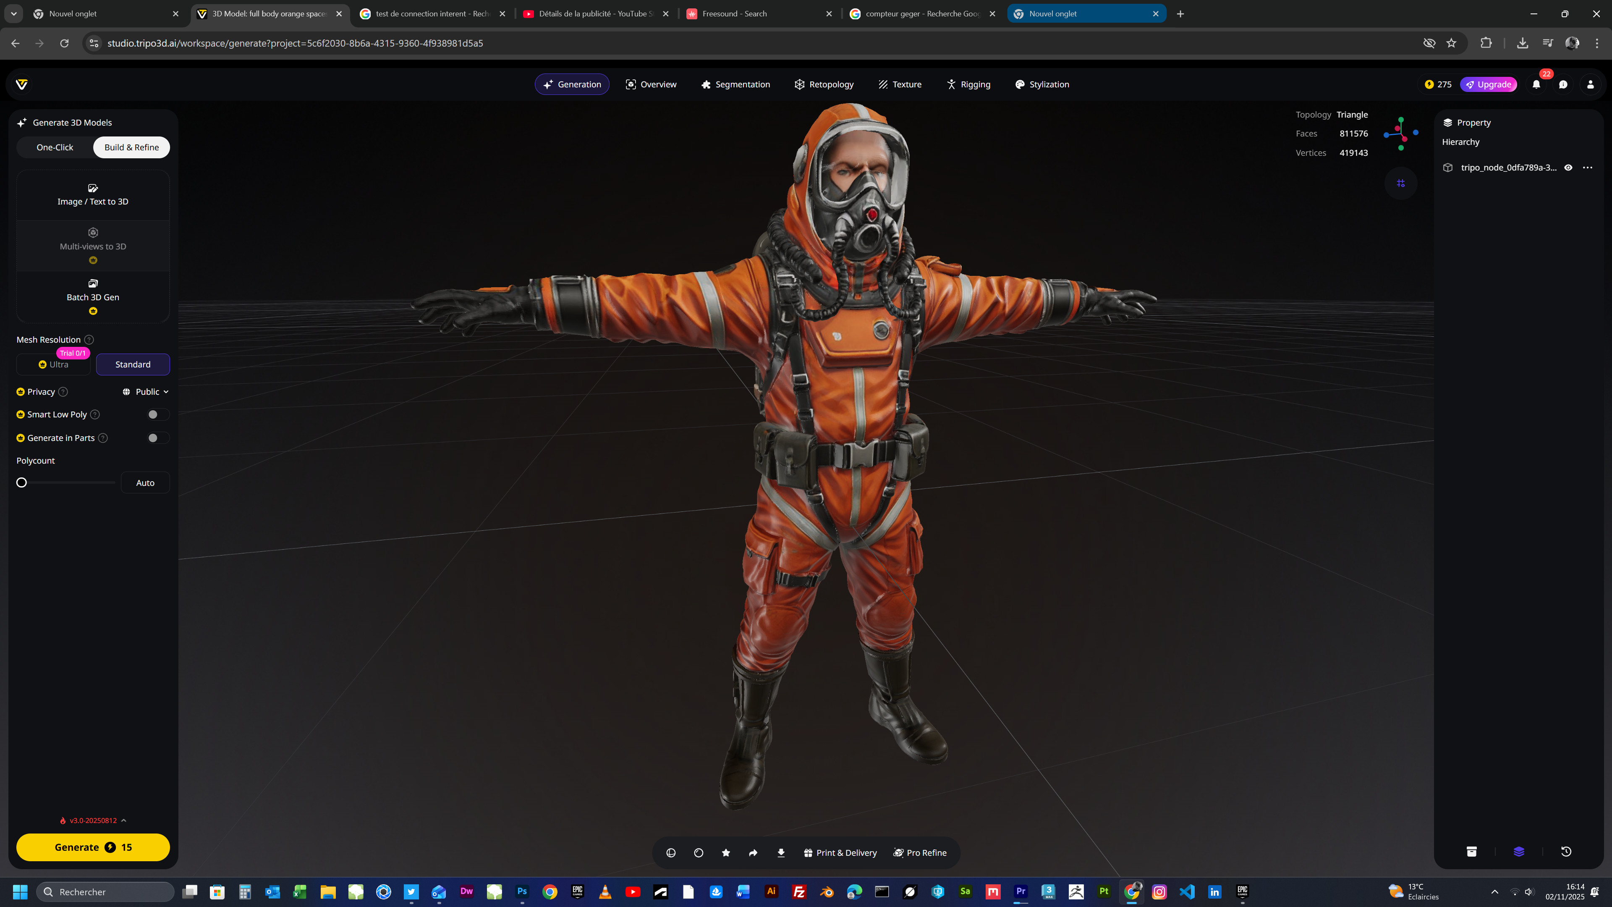Click the download icon in bottom toolbar
The height and width of the screenshot is (907, 1612).
(781, 852)
